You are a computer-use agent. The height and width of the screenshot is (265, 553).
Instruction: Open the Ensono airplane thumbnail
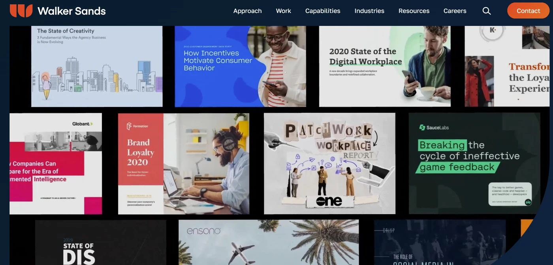pyautogui.click(x=269, y=242)
